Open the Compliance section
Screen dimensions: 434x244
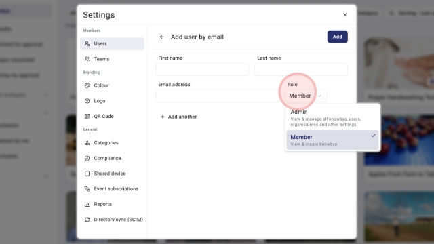[x=112, y=158]
